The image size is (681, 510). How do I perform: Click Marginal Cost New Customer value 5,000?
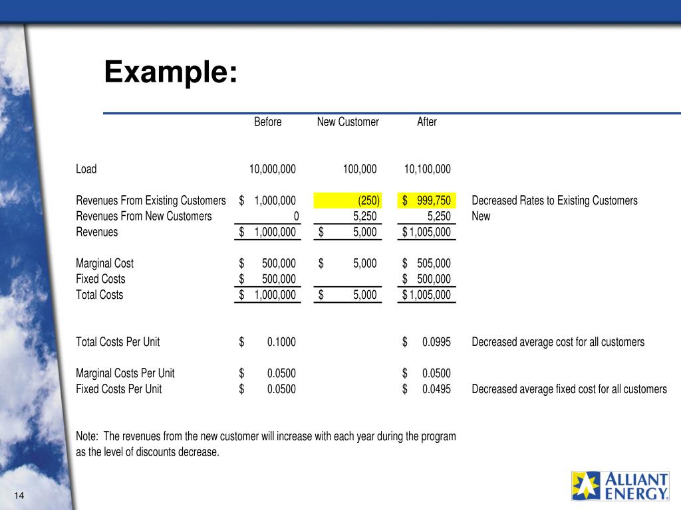click(x=348, y=263)
